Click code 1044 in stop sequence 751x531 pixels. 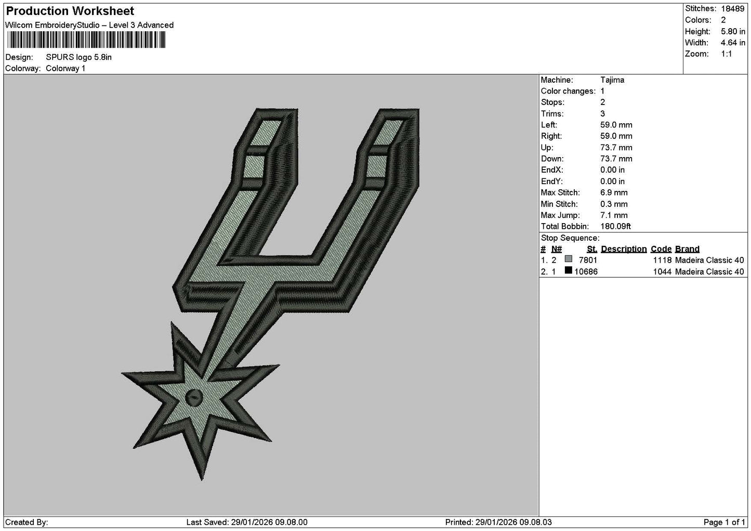click(662, 271)
